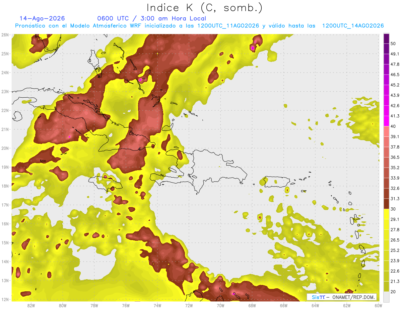
Task: Click the "12N" latitude axis label
Action: [x=5, y=299]
